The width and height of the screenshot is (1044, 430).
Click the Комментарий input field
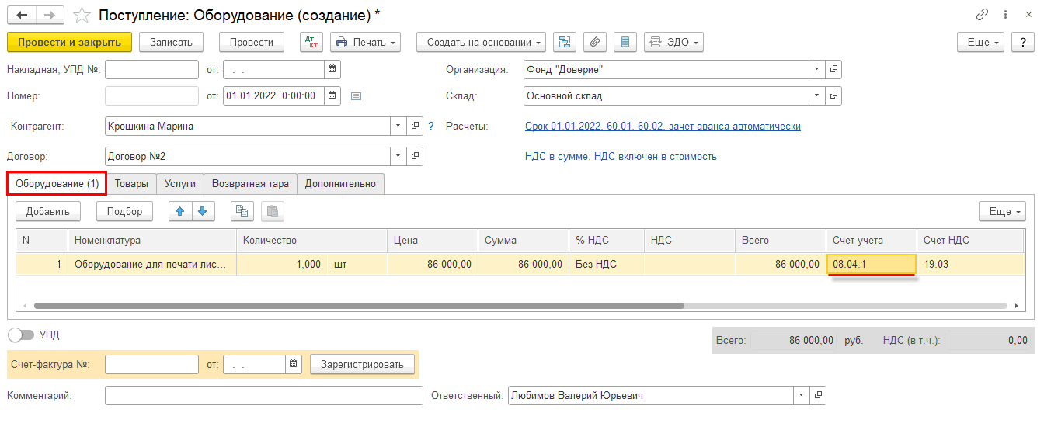coord(263,396)
